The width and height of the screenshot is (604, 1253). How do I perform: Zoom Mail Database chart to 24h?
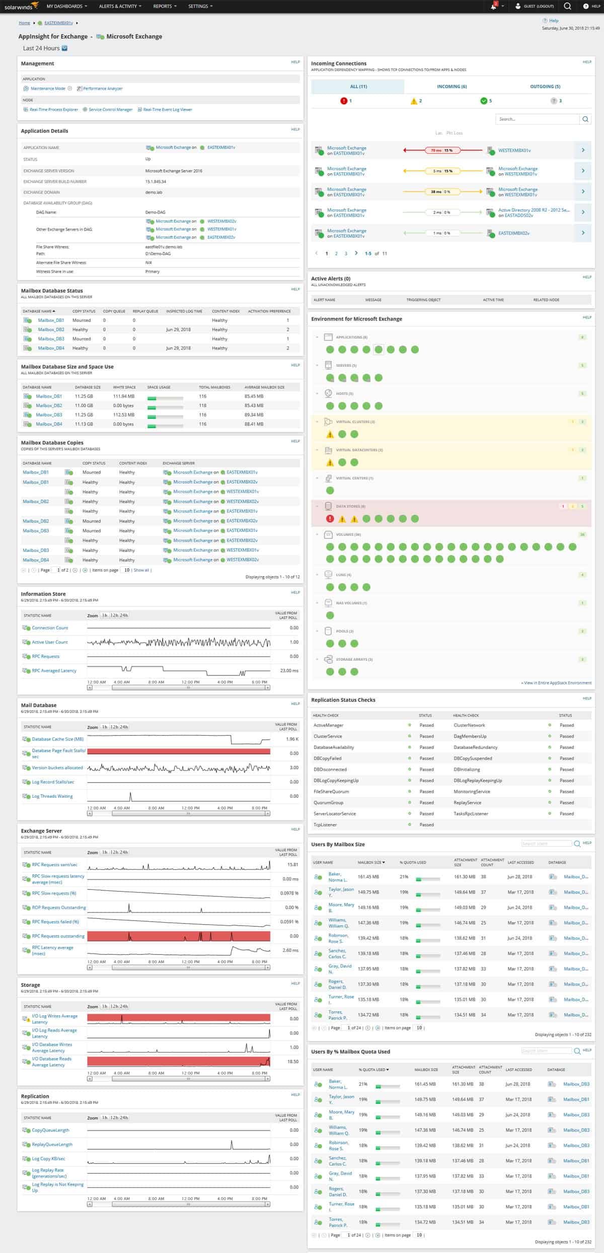coord(124,727)
